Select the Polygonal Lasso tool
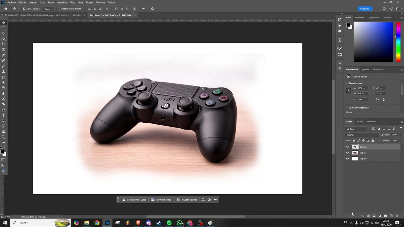 tap(3, 33)
